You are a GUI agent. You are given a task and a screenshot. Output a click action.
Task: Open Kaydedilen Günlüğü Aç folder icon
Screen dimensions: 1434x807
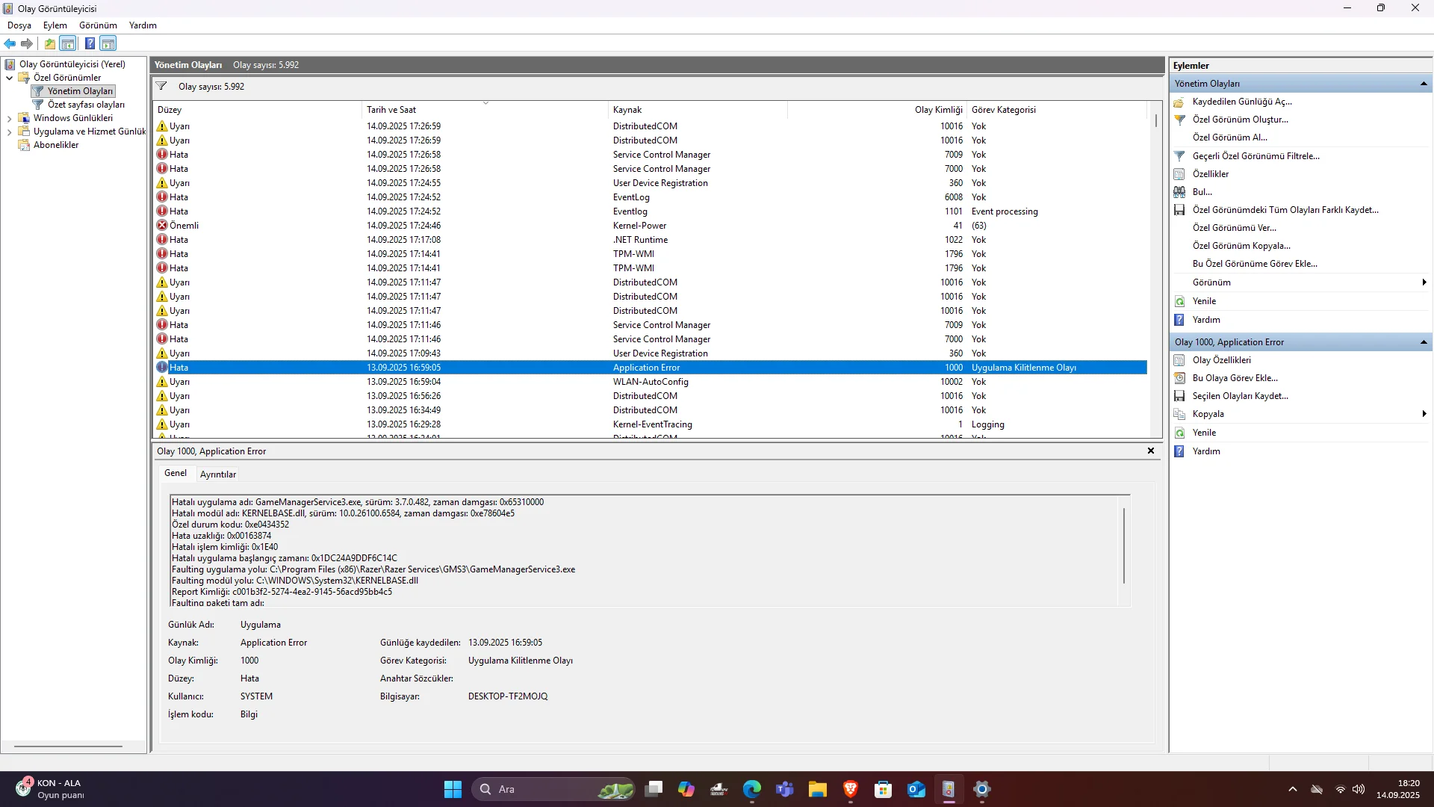pos(1179,102)
